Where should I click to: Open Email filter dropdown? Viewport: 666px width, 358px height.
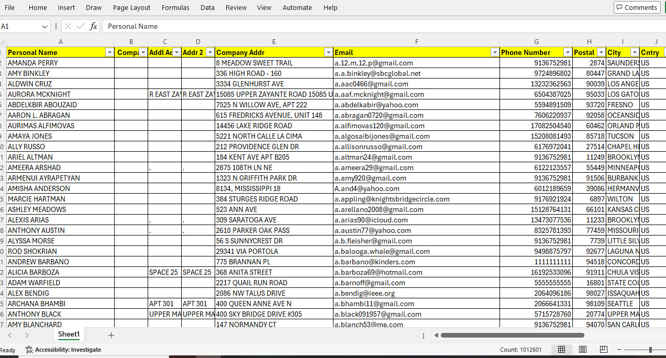point(495,52)
